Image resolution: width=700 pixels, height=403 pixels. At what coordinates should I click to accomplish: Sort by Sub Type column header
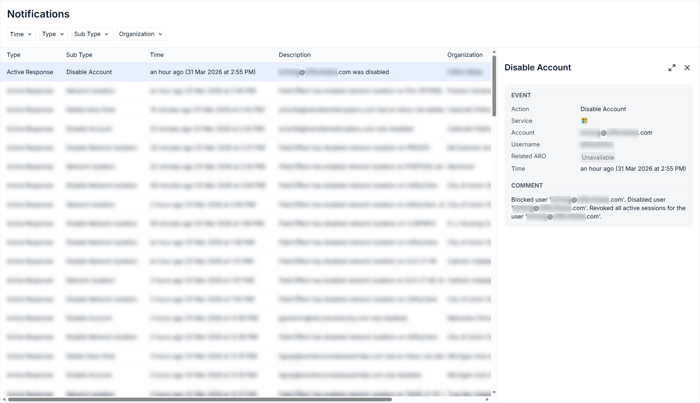79,55
